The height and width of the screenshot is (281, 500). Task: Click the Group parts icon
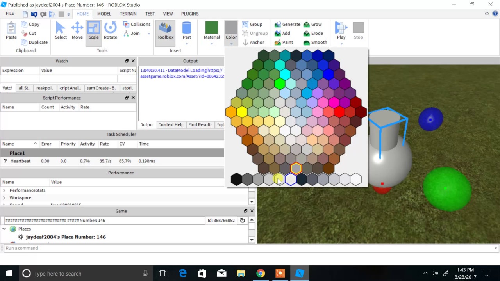245,24
